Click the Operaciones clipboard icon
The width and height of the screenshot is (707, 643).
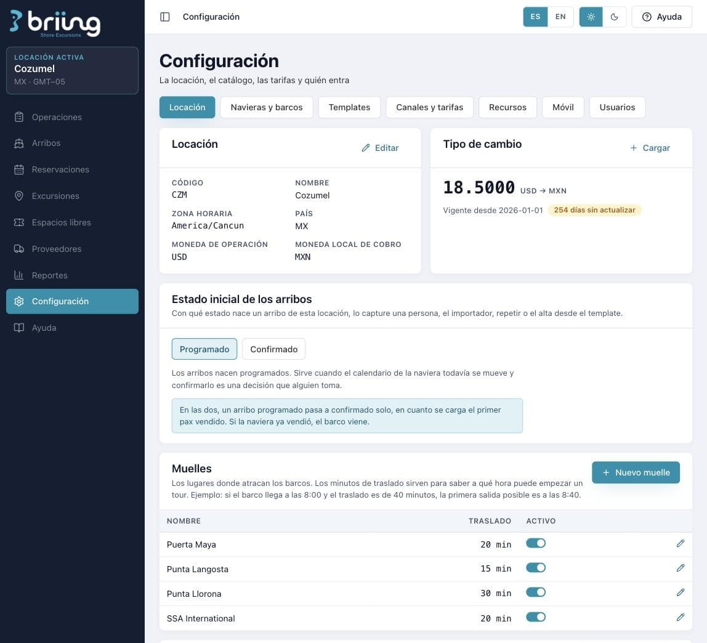[x=19, y=117]
